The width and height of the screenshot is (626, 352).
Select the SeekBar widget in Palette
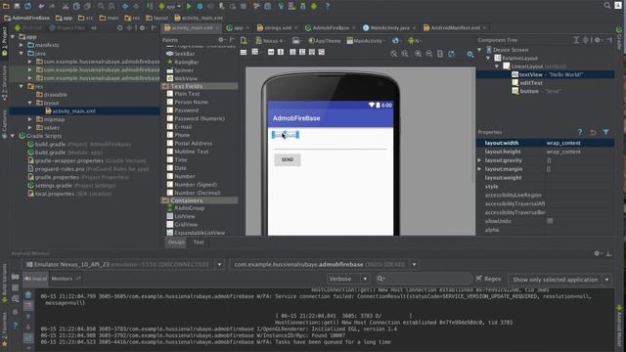tap(184, 54)
